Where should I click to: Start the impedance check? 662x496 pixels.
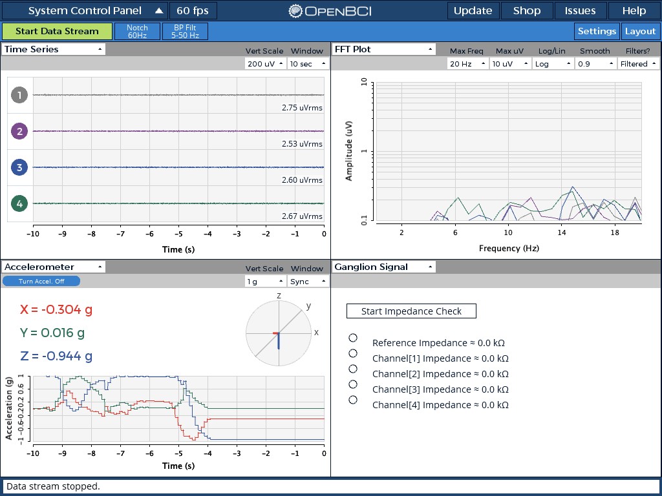[411, 311]
